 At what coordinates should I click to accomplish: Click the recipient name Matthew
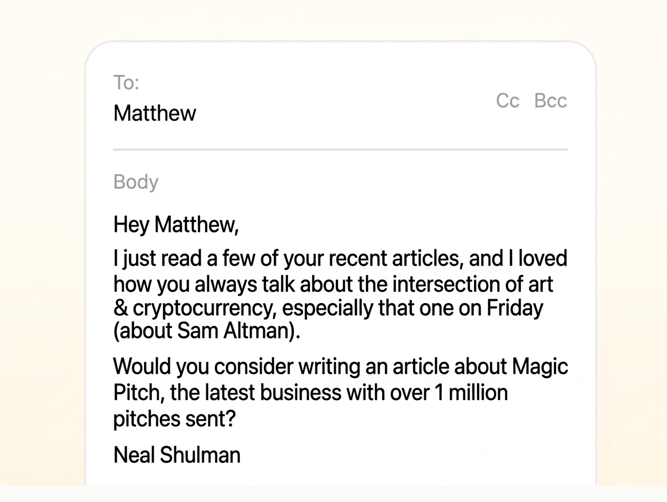[154, 113]
